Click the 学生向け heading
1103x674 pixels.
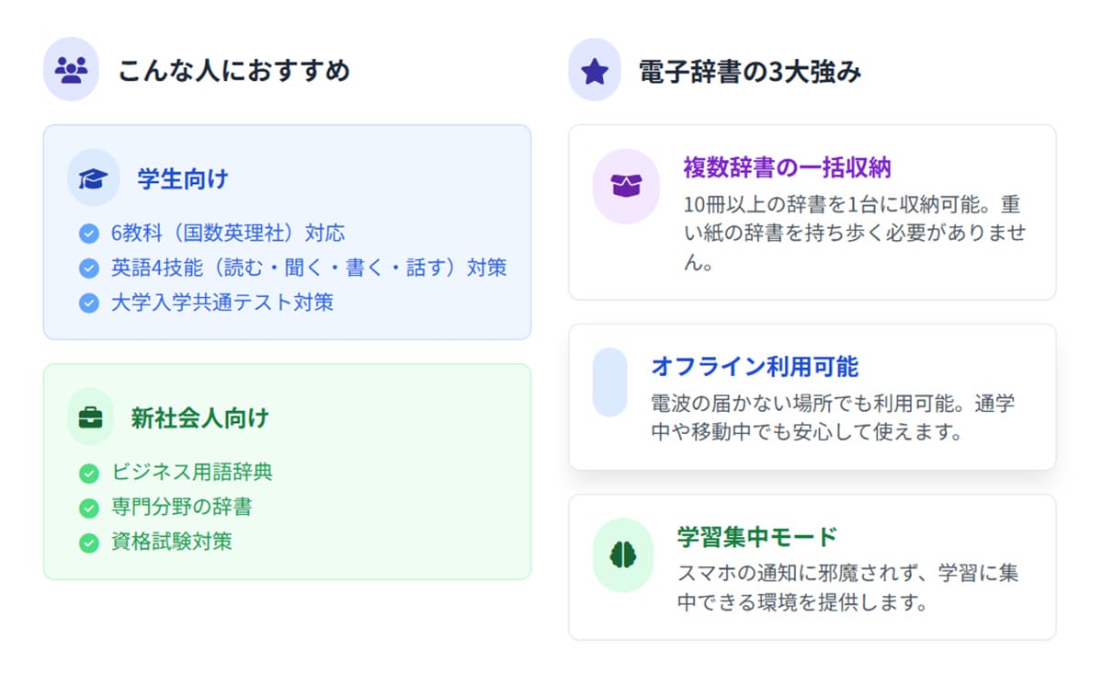tap(182, 177)
